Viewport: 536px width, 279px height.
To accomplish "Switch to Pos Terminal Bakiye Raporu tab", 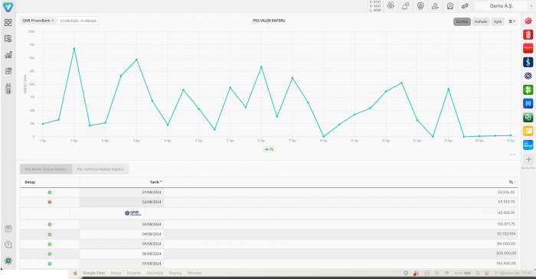I will [100, 169].
